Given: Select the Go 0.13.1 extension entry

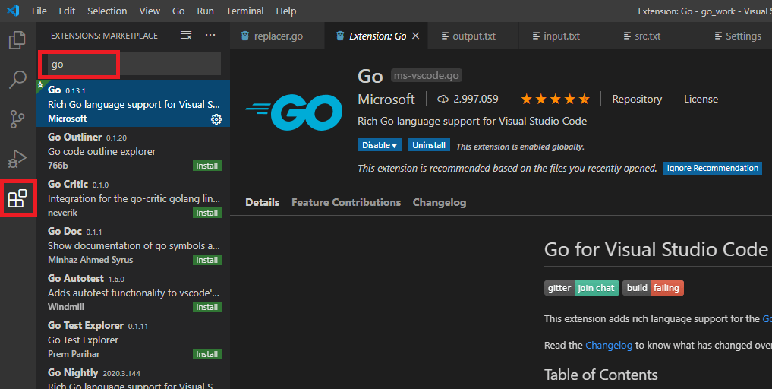Looking at the screenshot, I should tap(133, 103).
